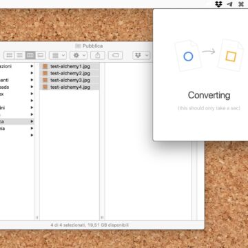Click the thumbnail icon of test-alchemy1.jpg

pos(45,66)
